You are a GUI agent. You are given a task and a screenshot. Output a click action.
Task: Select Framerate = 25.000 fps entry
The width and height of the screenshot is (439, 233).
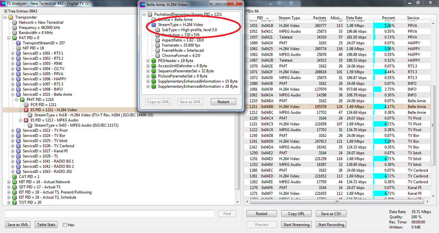181,45
